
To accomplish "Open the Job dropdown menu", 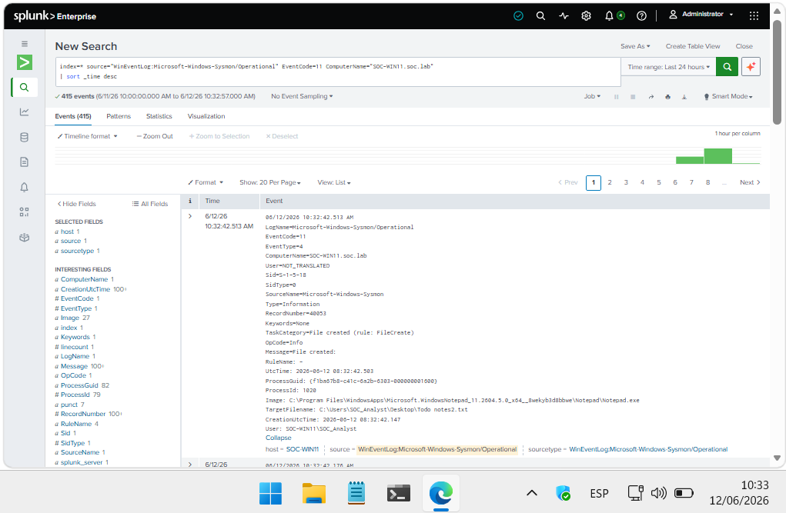I will [592, 96].
